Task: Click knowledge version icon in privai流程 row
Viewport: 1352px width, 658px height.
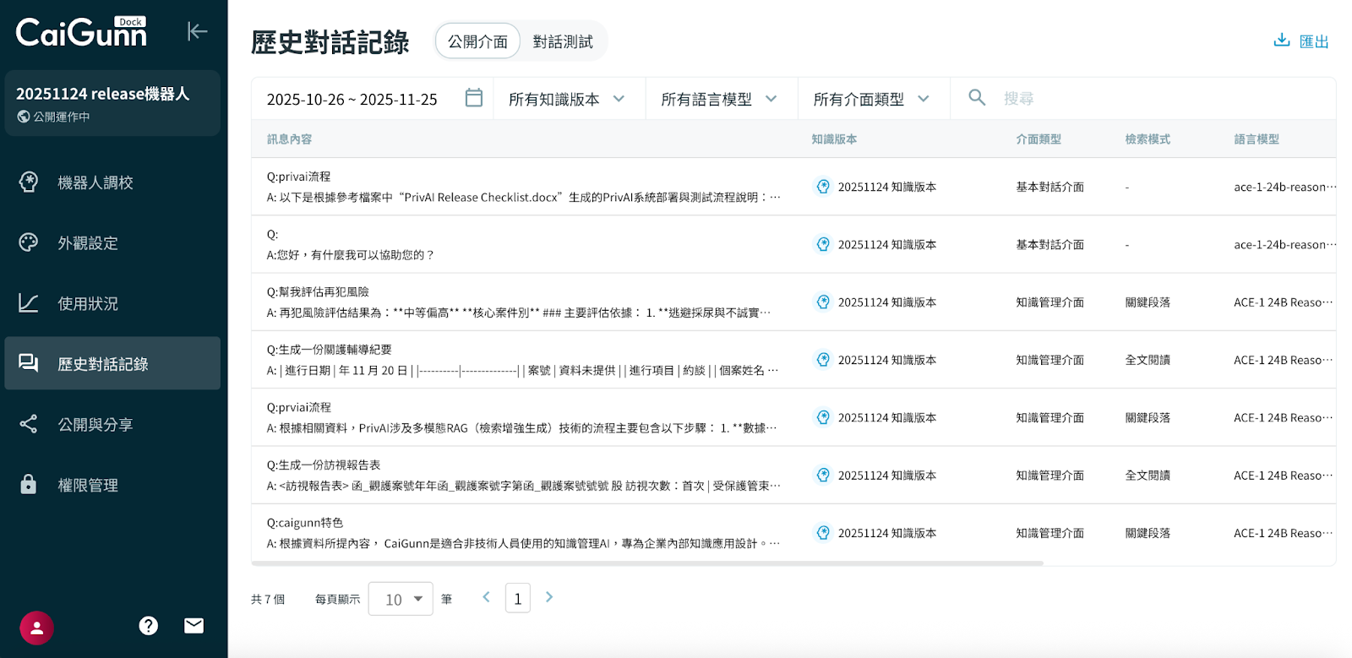Action: 823,187
